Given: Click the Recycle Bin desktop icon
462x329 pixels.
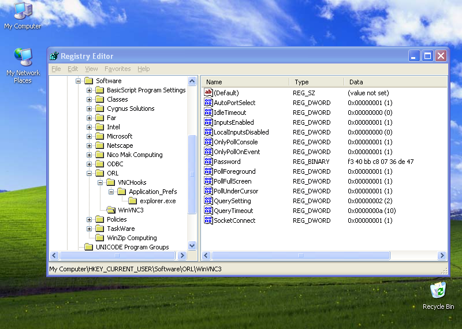Looking at the screenshot, I should [x=438, y=290].
